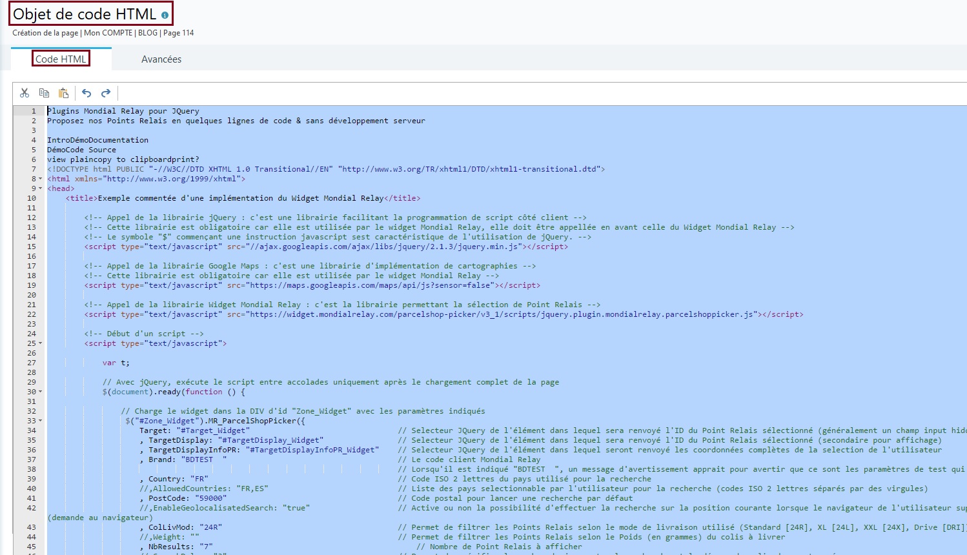Fold the MR_ParcelShopPicker block at line 33
Screen dimensions: 967x555
41,421
